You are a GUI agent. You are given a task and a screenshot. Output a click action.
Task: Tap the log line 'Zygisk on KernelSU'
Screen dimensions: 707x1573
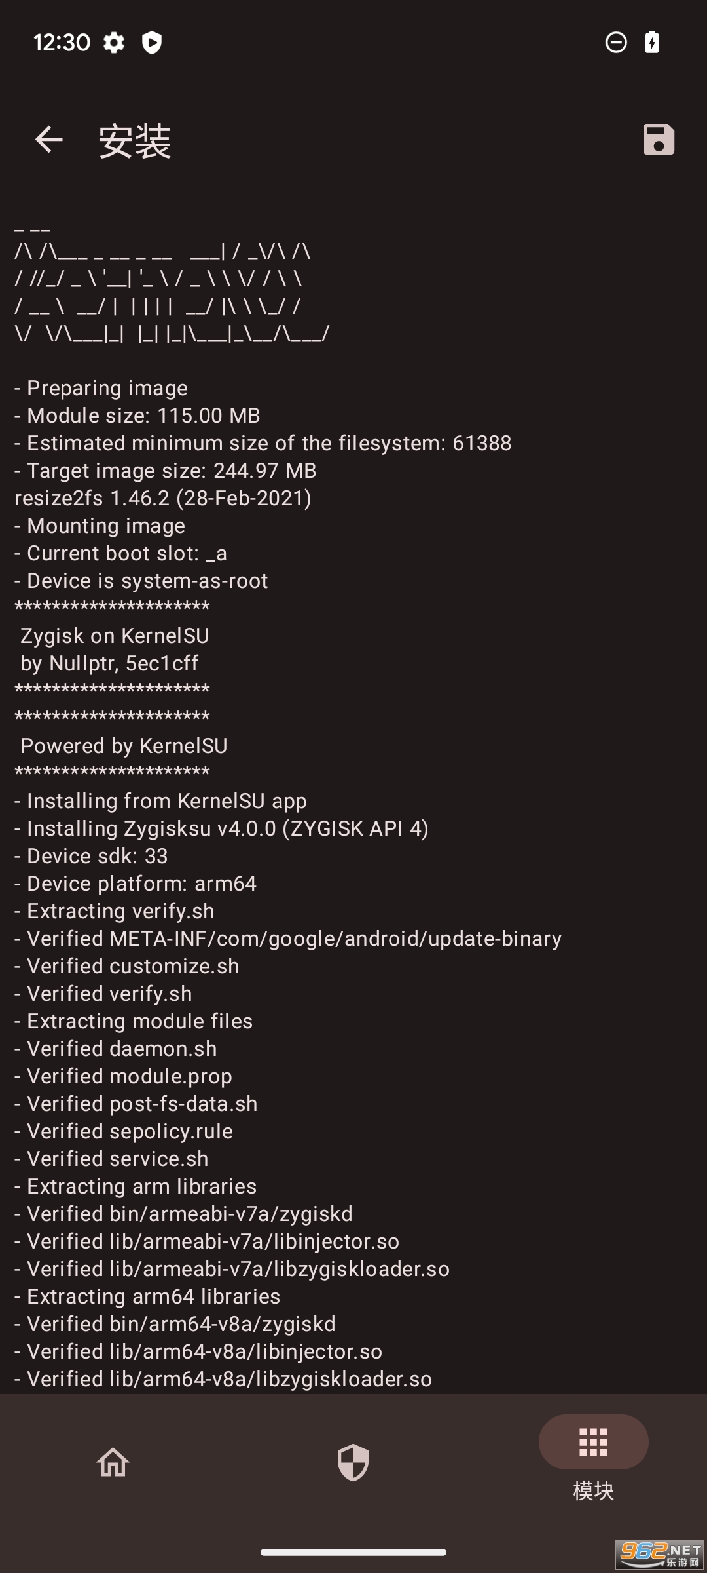115,636
